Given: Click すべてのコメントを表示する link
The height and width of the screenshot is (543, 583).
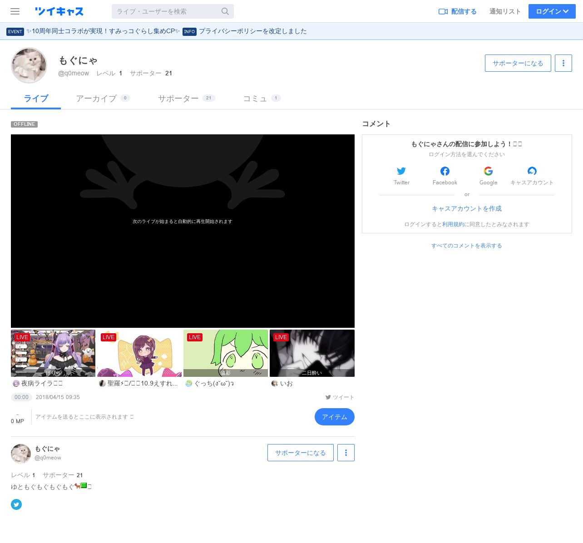Looking at the screenshot, I should [x=467, y=246].
